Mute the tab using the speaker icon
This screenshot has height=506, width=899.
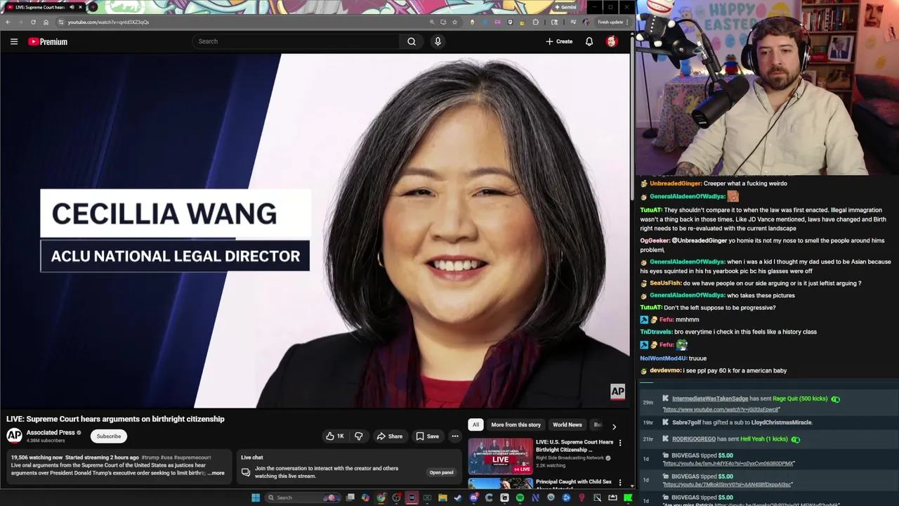pos(72,7)
